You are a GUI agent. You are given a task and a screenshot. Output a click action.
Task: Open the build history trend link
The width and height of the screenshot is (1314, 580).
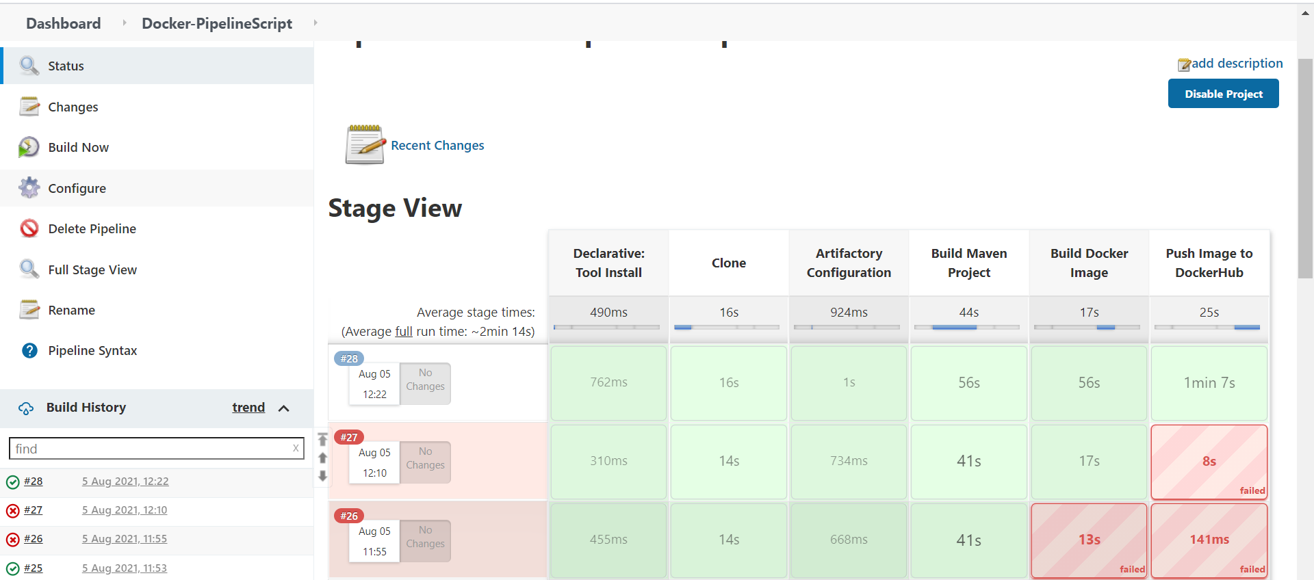[x=248, y=408]
